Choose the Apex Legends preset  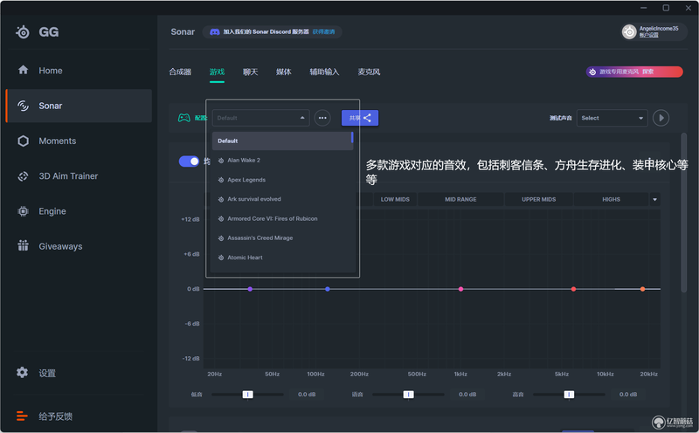pos(282,180)
